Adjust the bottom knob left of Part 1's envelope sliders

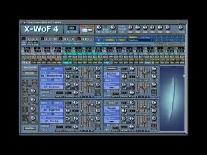click(x=75, y=93)
